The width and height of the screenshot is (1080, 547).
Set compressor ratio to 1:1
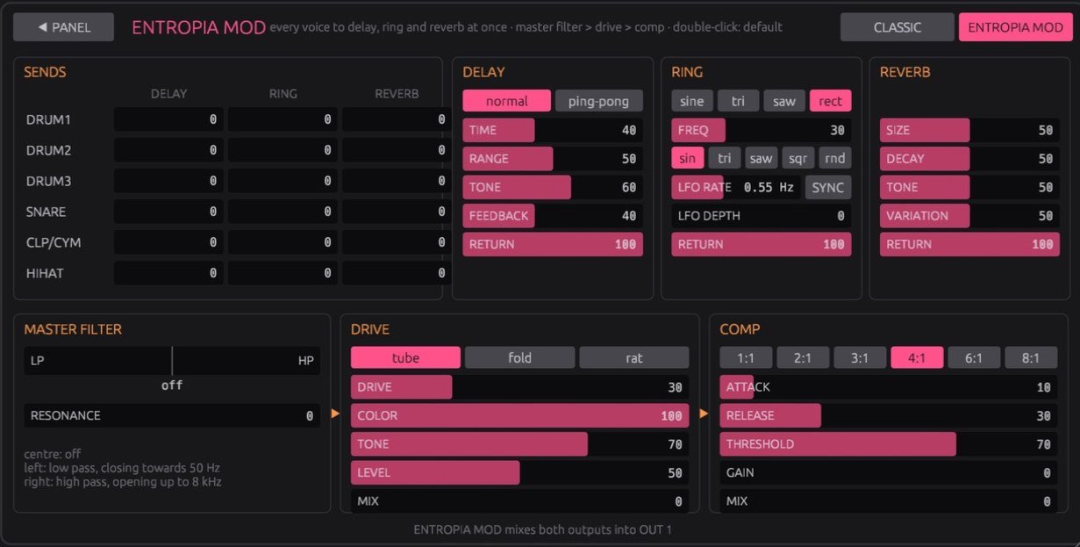point(746,357)
